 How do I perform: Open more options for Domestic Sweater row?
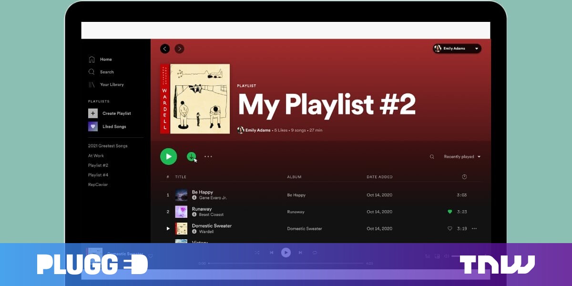pos(474,228)
